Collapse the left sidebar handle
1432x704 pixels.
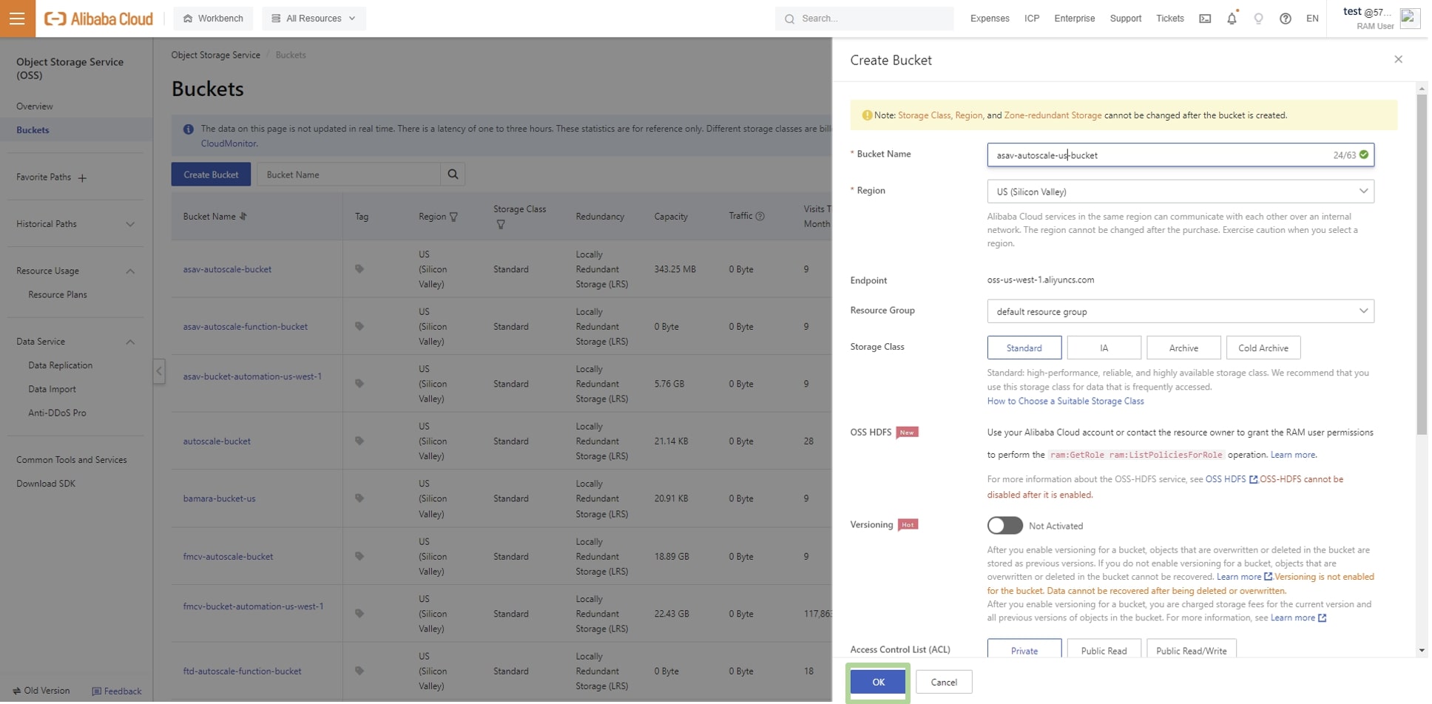point(159,371)
